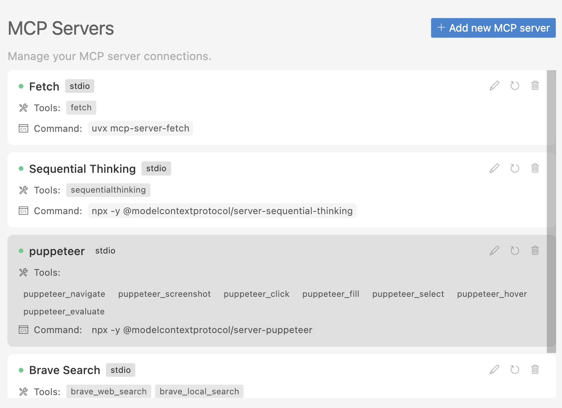Delete the Fetch server
This screenshot has width=562, height=408.
535,85
